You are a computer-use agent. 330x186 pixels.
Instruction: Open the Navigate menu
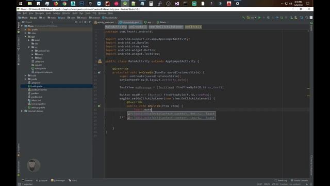point(39,13)
